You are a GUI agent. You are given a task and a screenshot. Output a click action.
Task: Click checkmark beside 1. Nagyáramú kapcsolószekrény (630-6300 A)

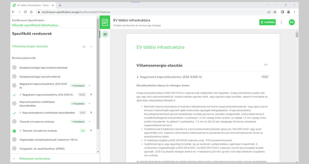(x=14, y=95)
